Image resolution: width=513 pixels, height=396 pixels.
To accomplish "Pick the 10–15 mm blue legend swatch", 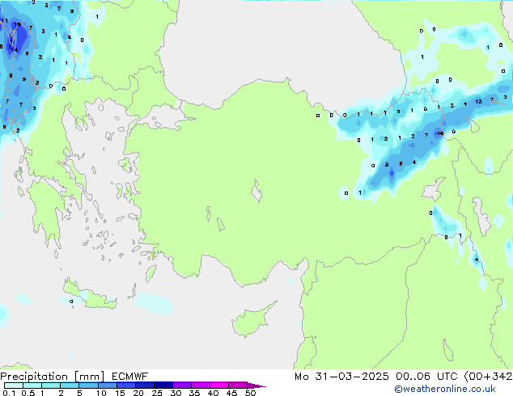I will tap(108, 385).
